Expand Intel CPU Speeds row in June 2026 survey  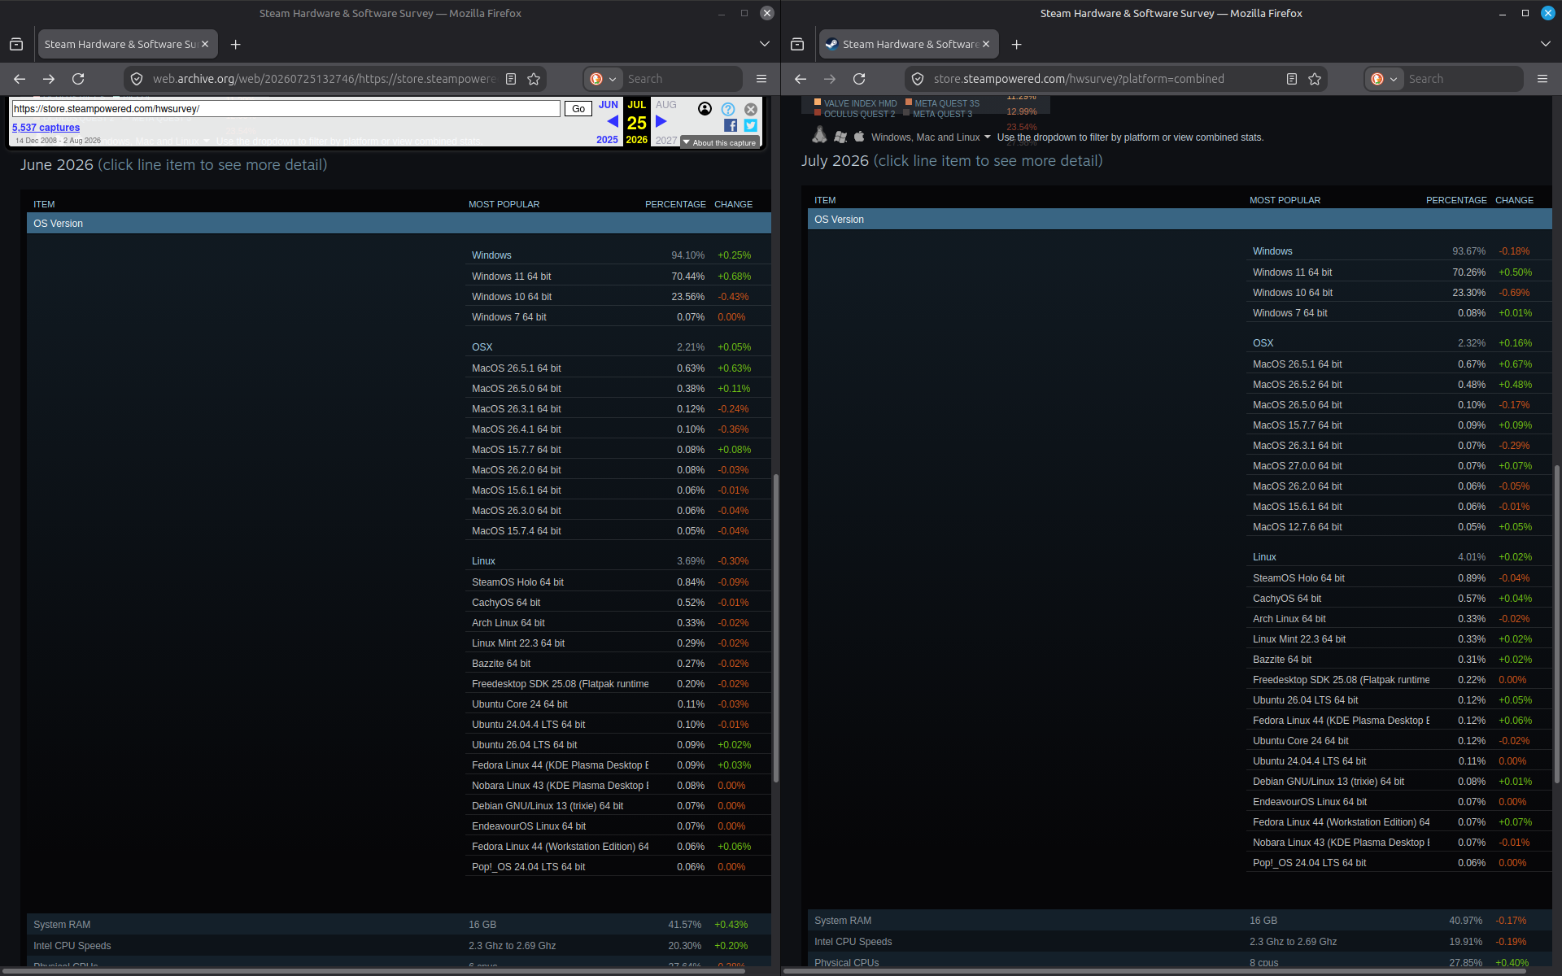point(399,946)
